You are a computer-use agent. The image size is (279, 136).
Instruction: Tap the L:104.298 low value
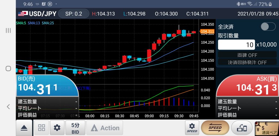coord(134,14)
